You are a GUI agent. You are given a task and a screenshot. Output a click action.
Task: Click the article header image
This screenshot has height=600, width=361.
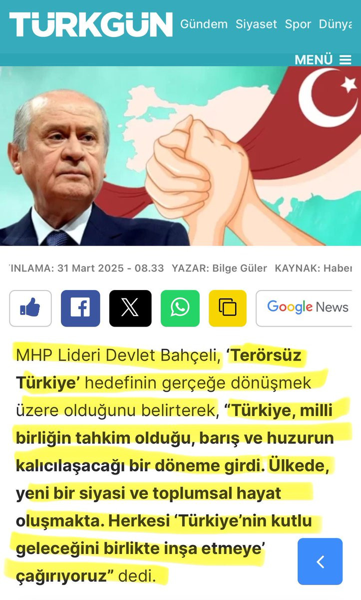(180, 156)
